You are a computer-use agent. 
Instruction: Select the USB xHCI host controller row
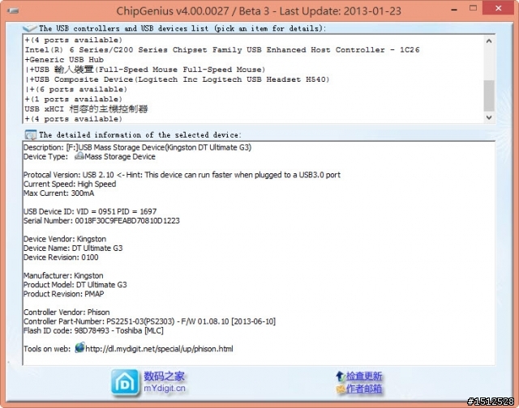coord(86,108)
